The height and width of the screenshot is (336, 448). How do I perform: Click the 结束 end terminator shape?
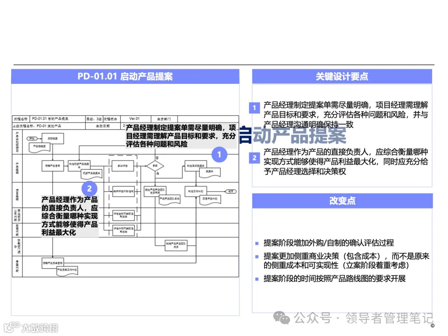(x=231, y=191)
